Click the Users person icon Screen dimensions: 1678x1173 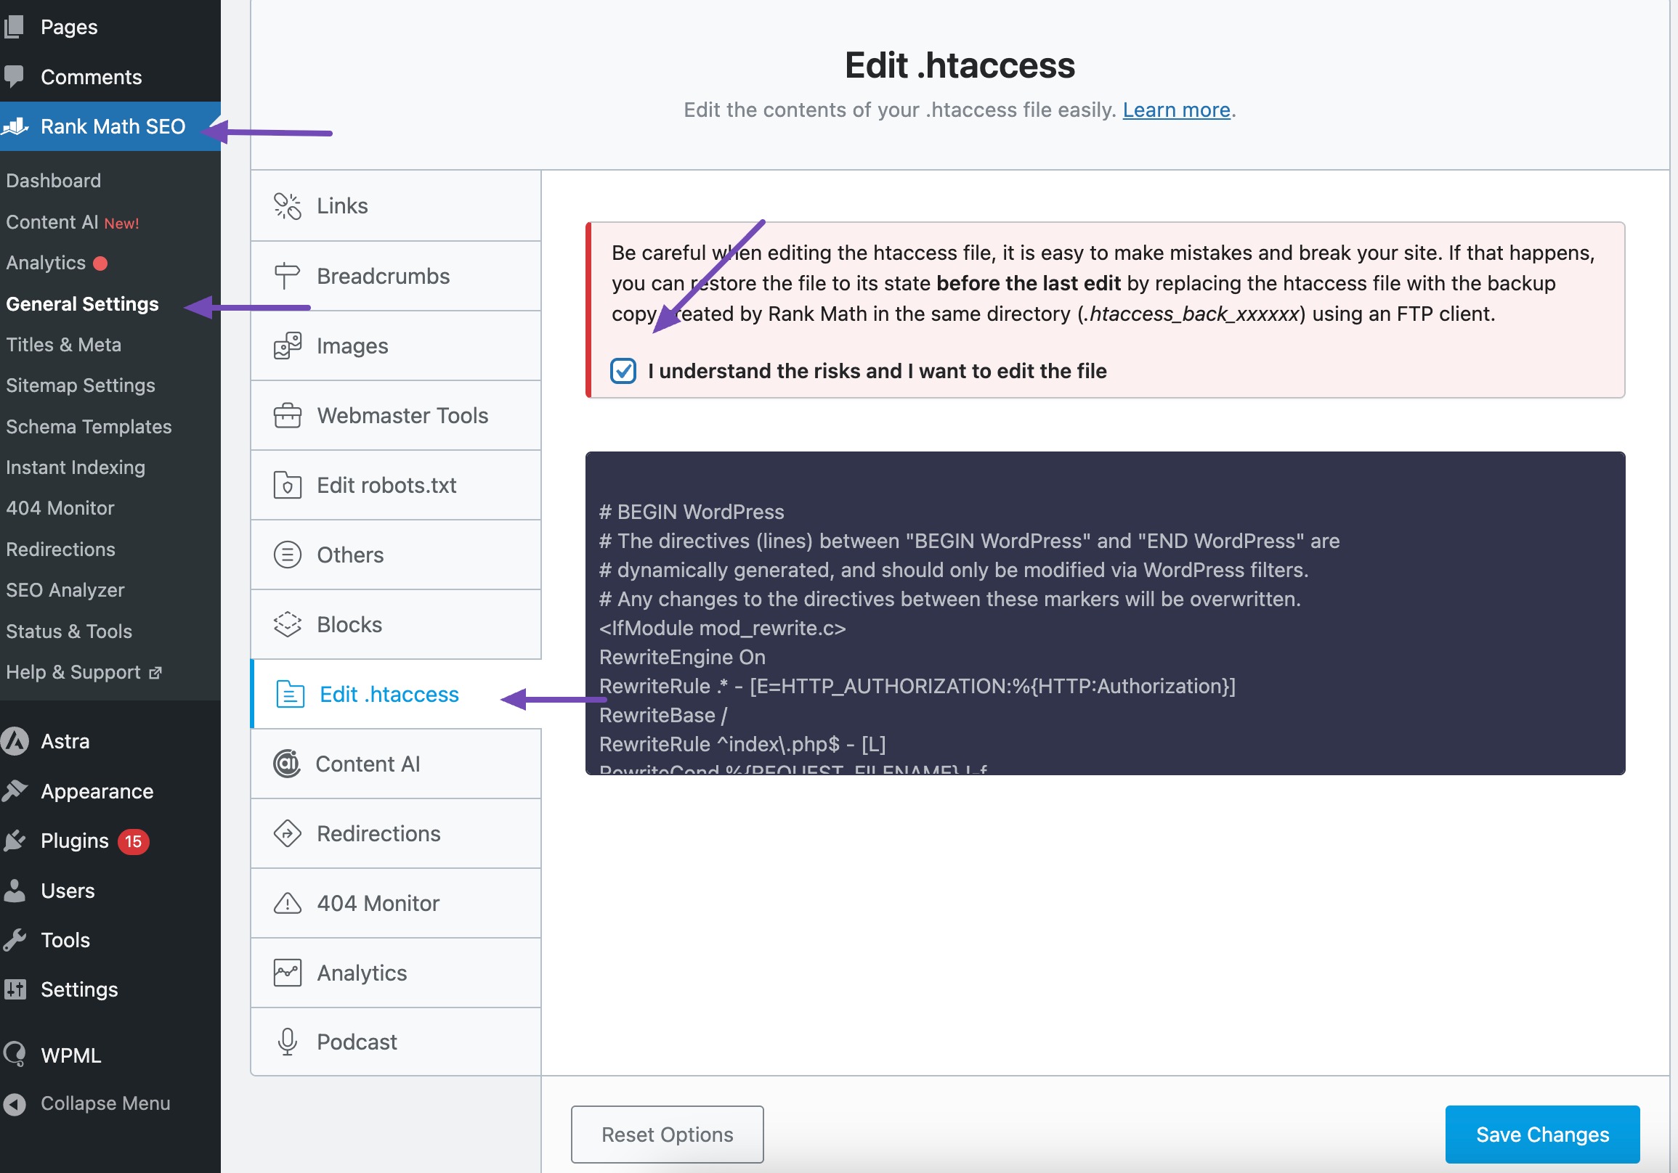pyautogui.click(x=15, y=891)
